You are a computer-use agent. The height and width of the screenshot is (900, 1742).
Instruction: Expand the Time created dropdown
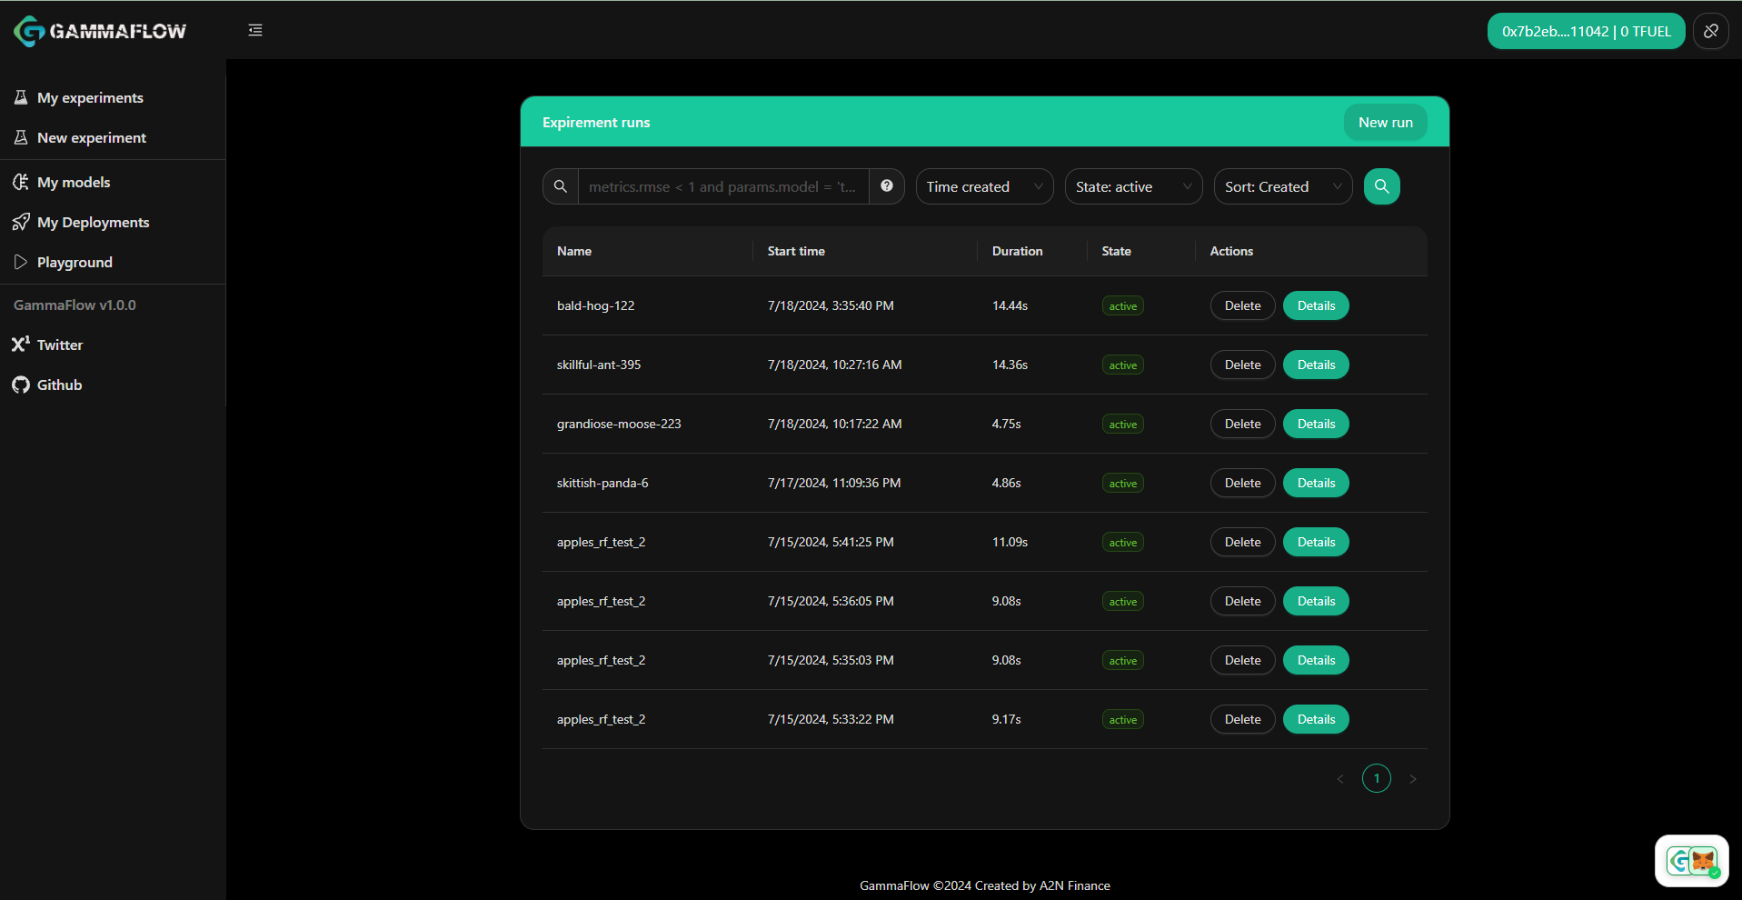point(984,186)
